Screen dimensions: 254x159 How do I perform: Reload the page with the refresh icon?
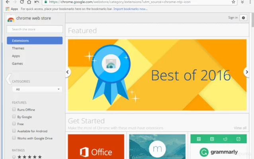(22, 2)
